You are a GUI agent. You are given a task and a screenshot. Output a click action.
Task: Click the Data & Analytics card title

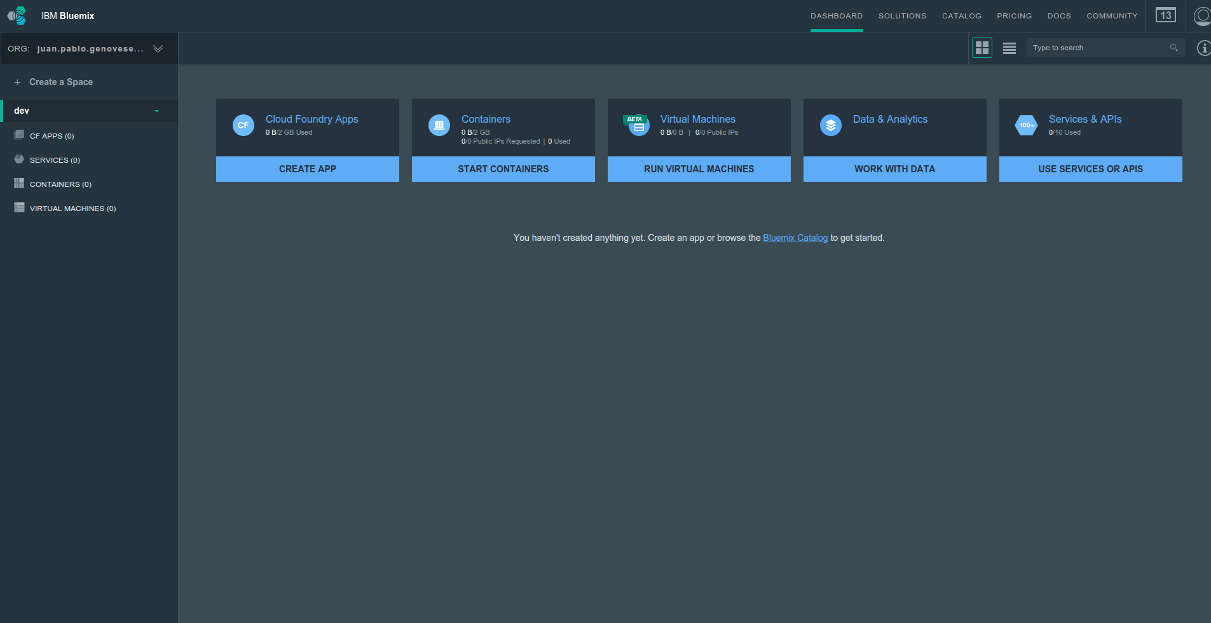pyautogui.click(x=890, y=120)
